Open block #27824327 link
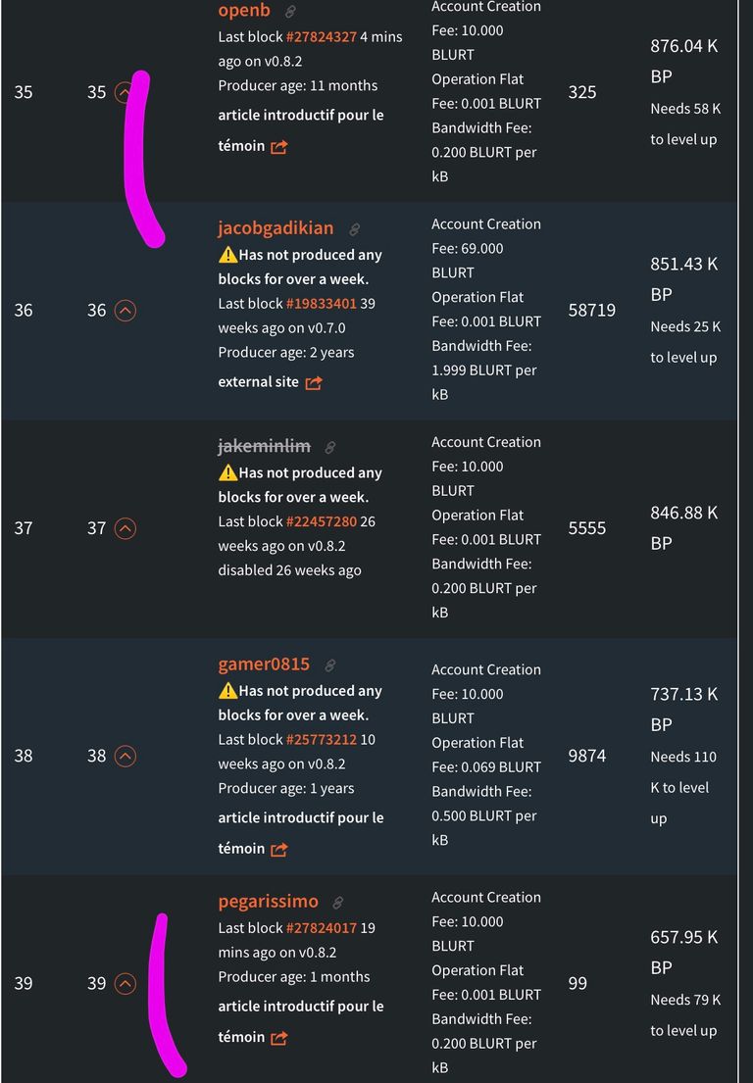Image resolution: width=753 pixels, height=1083 pixels. pyautogui.click(x=322, y=36)
